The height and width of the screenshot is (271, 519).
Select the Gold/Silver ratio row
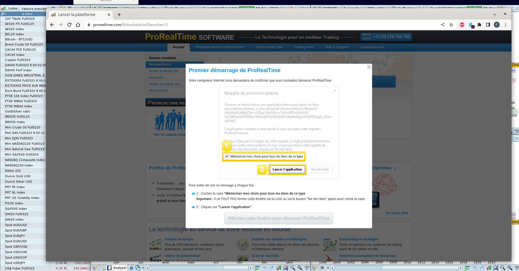pyautogui.click(x=23, y=111)
